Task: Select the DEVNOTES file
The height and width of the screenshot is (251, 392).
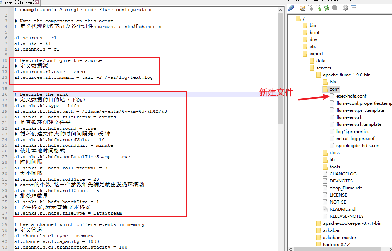Action: point(341,181)
